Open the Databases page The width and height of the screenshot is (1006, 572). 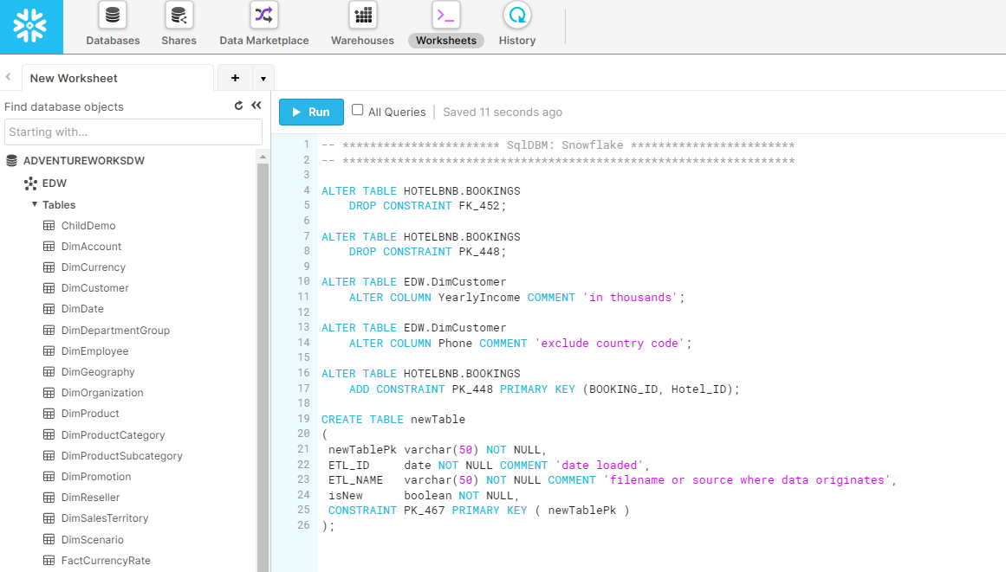(x=113, y=24)
